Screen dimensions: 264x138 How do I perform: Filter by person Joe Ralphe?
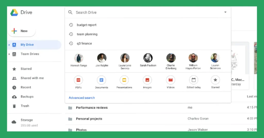coord(102,60)
